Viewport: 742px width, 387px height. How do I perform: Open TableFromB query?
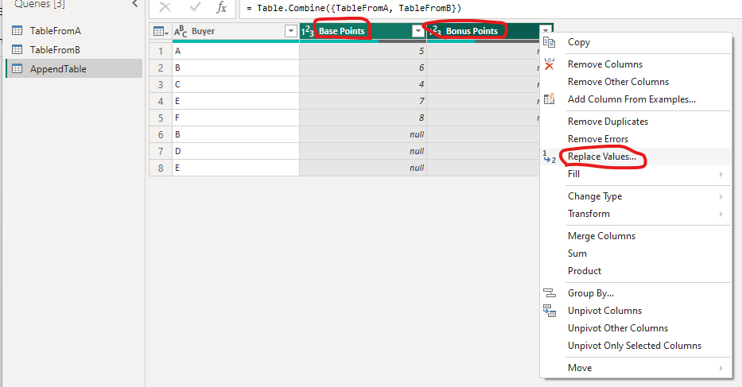tap(55, 50)
